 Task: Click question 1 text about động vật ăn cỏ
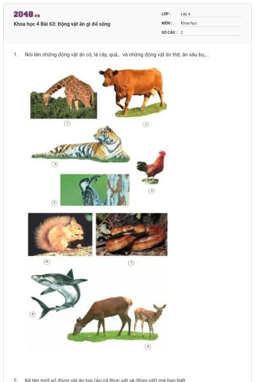pos(117,55)
